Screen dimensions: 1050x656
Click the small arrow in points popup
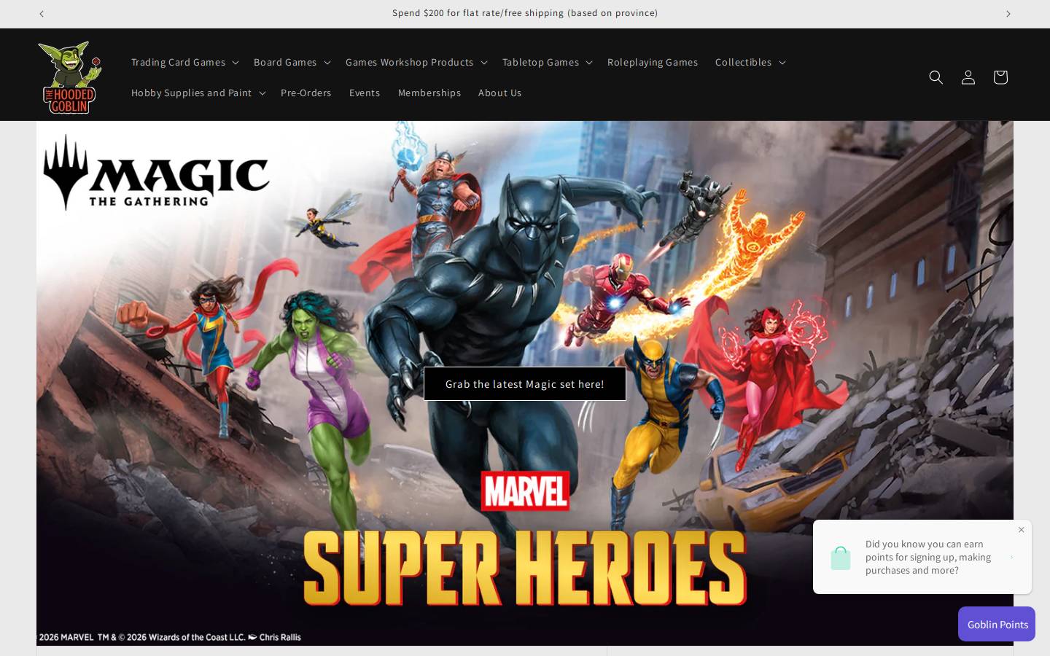[1011, 558]
